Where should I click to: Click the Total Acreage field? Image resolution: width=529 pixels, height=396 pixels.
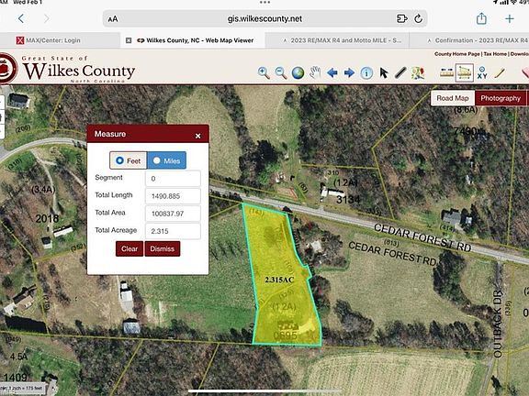pos(173,231)
